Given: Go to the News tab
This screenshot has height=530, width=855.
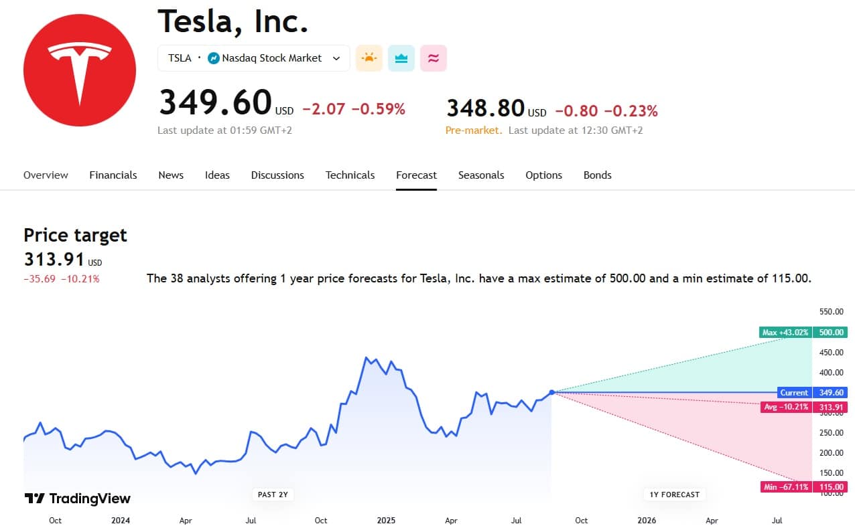Looking at the screenshot, I should pyautogui.click(x=171, y=175).
